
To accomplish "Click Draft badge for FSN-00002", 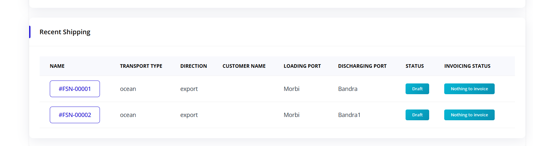I will coord(417,115).
